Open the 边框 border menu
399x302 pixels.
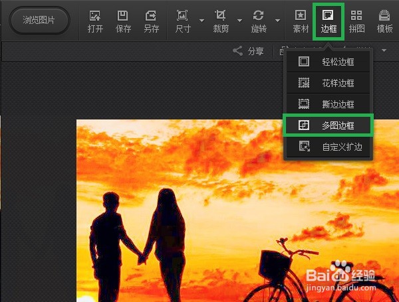[x=329, y=22]
